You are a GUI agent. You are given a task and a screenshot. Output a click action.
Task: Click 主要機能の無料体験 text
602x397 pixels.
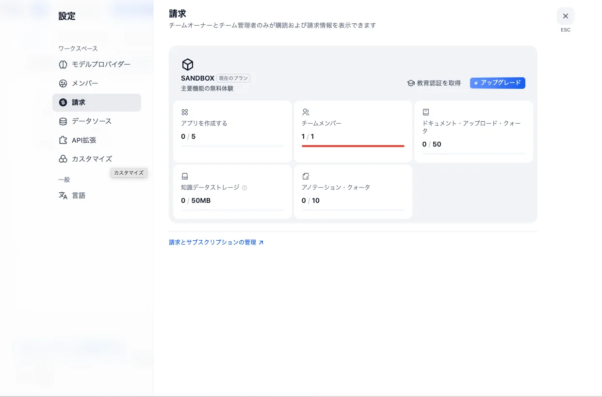[x=207, y=88]
